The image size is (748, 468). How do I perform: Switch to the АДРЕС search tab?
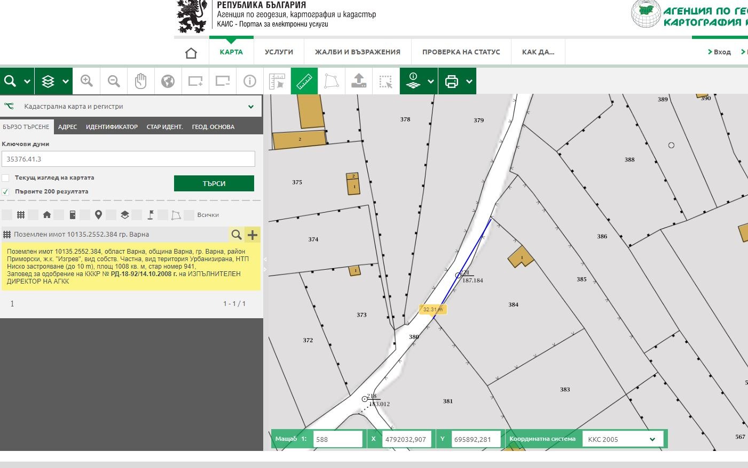point(67,127)
